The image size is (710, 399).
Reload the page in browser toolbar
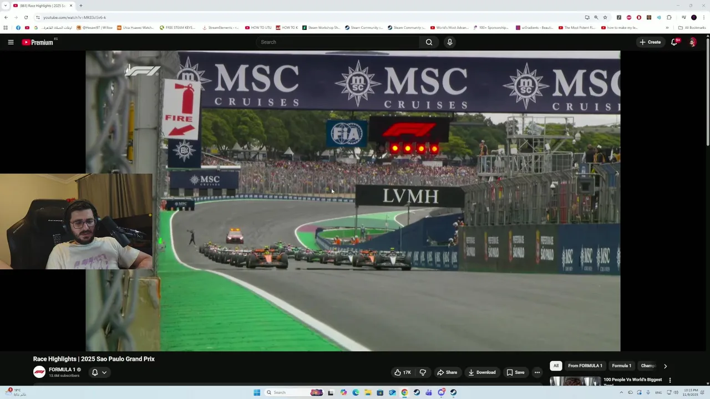(x=26, y=17)
